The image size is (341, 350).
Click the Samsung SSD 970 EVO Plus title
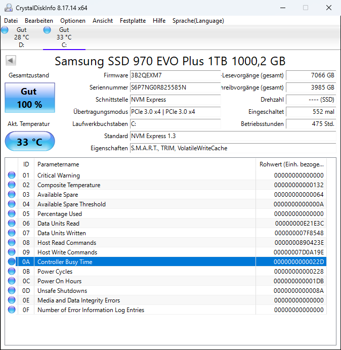[170, 61]
